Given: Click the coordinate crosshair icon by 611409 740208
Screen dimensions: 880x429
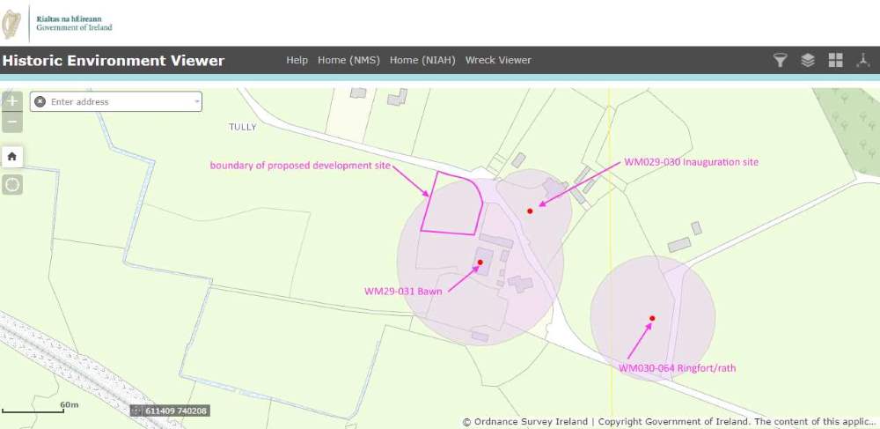Looking at the screenshot, I should coord(137,411).
